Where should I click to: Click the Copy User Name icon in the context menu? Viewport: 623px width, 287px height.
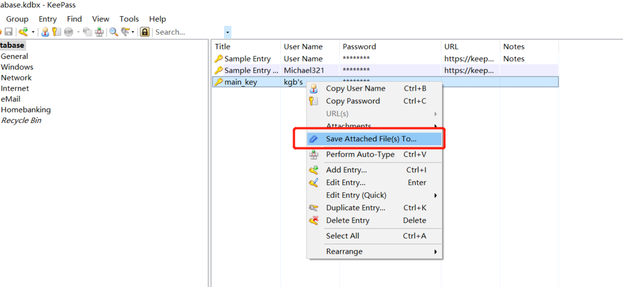pyautogui.click(x=314, y=88)
